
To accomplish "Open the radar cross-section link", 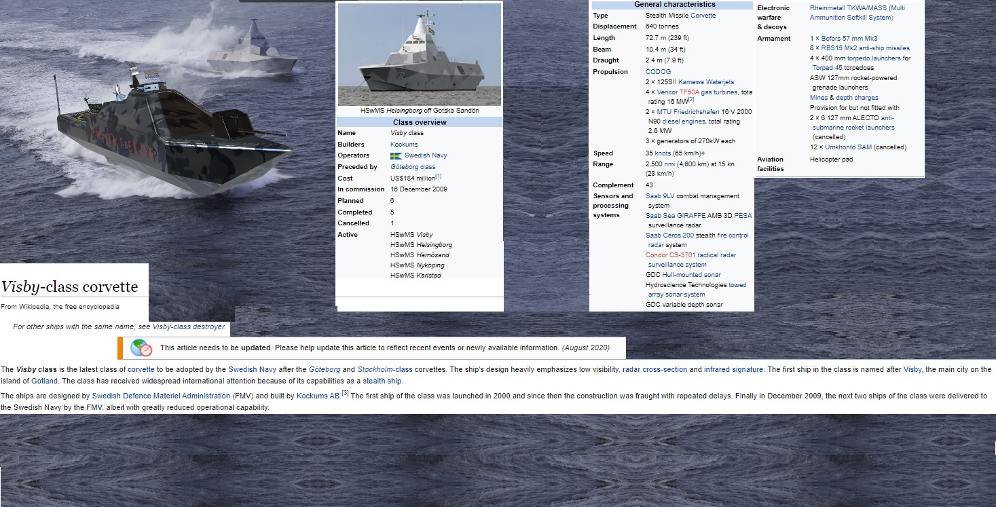I will (654, 370).
